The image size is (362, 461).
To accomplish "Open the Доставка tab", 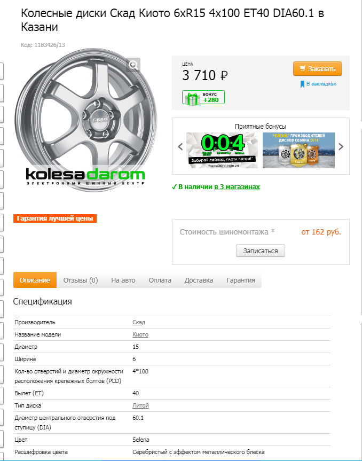I will click(x=199, y=280).
